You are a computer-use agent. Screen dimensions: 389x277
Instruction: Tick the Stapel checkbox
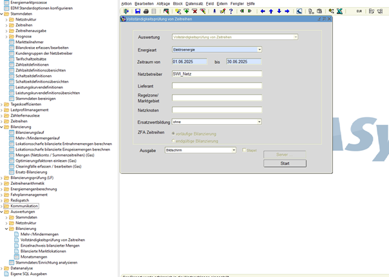point(244,150)
